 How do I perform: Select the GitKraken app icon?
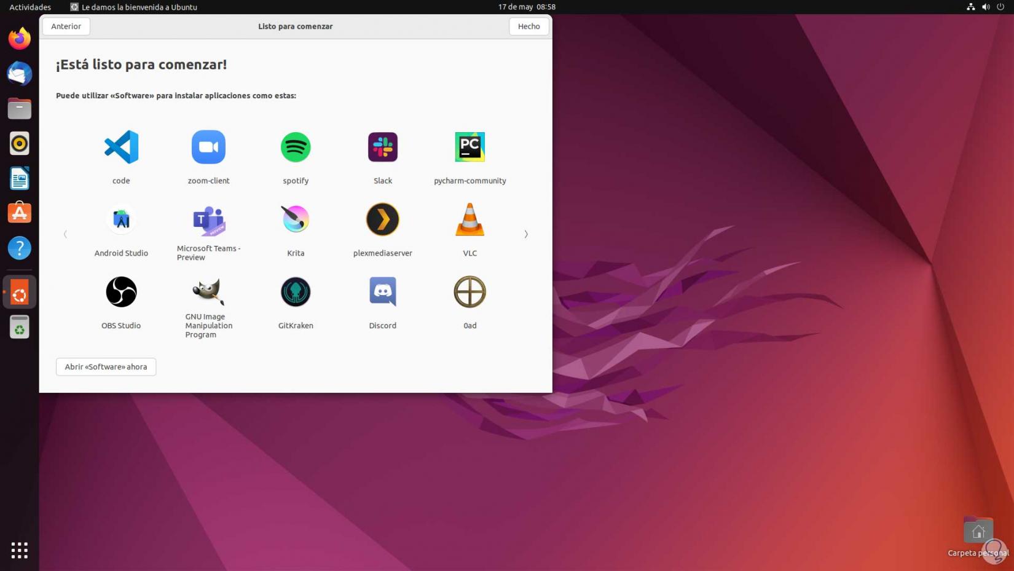296,292
